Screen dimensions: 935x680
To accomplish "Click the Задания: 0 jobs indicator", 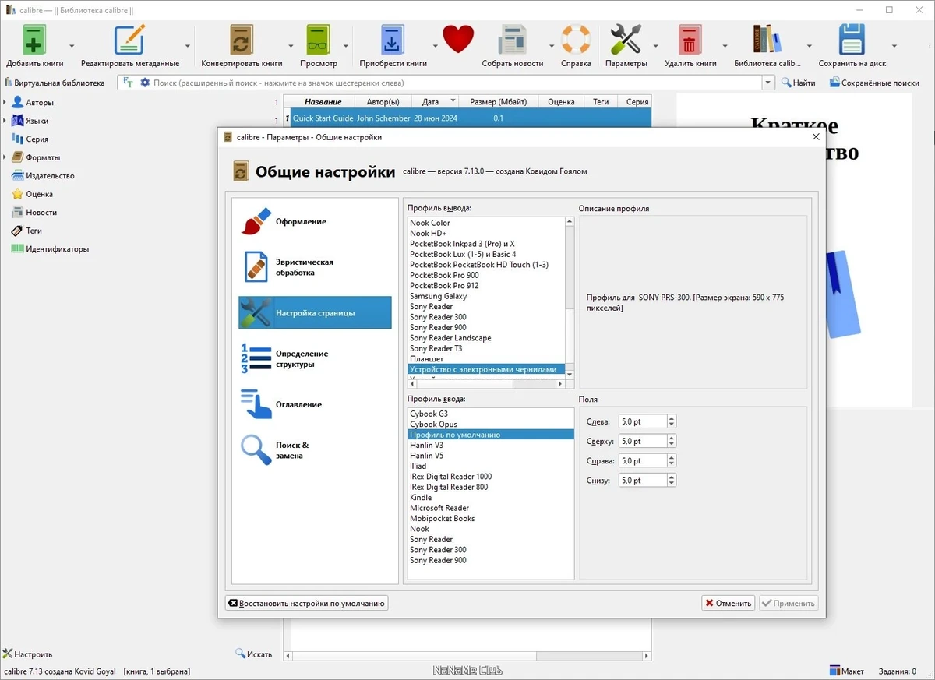I will click(896, 671).
